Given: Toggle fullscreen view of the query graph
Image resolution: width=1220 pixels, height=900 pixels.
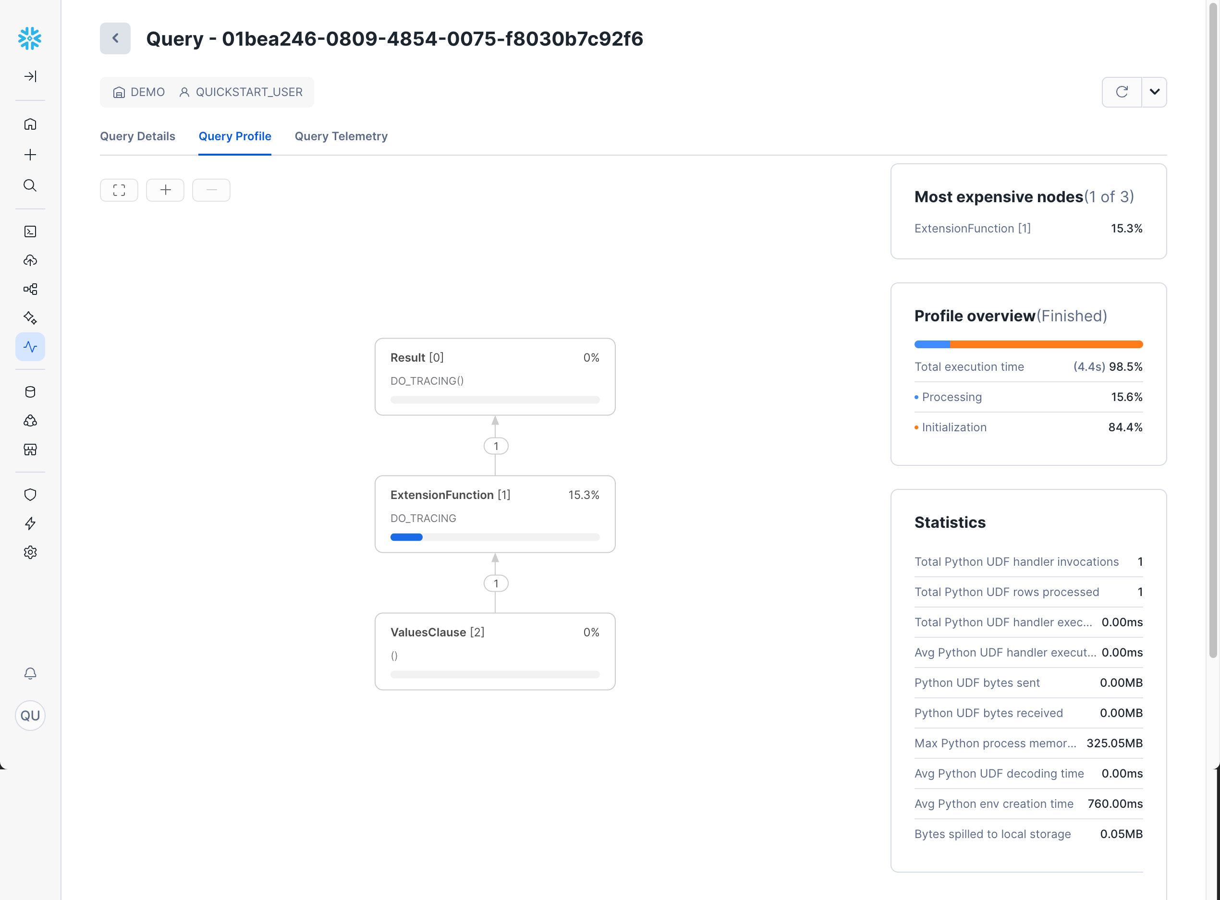Looking at the screenshot, I should 119,190.
